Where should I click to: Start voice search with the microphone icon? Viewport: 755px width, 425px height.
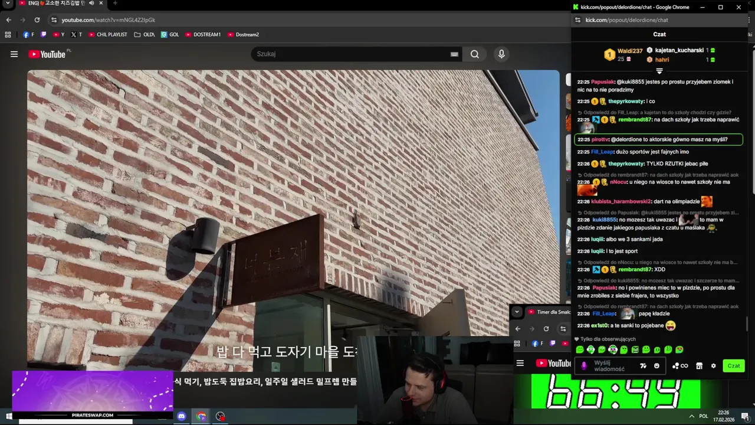501,54
